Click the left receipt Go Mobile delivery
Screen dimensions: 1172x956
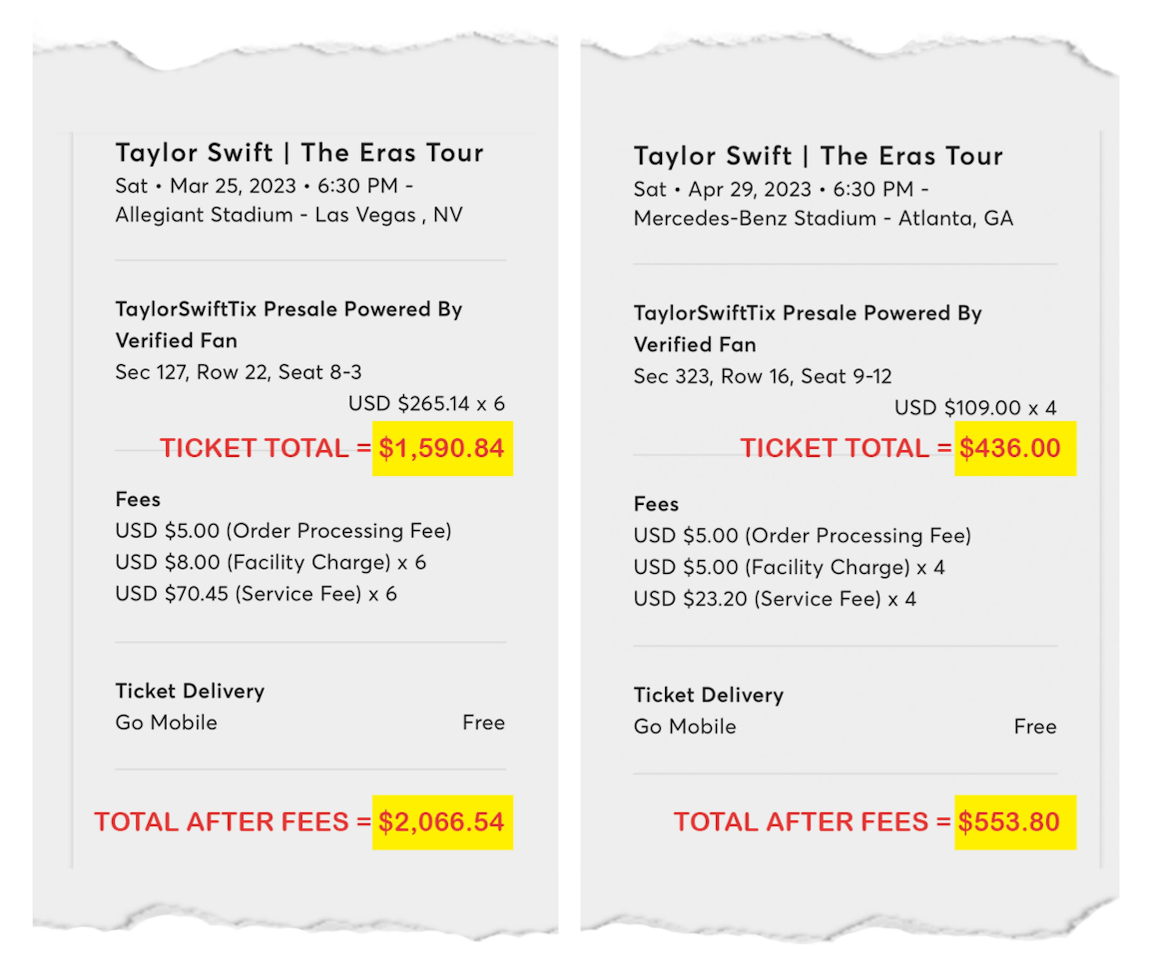(x=166, y=723)
